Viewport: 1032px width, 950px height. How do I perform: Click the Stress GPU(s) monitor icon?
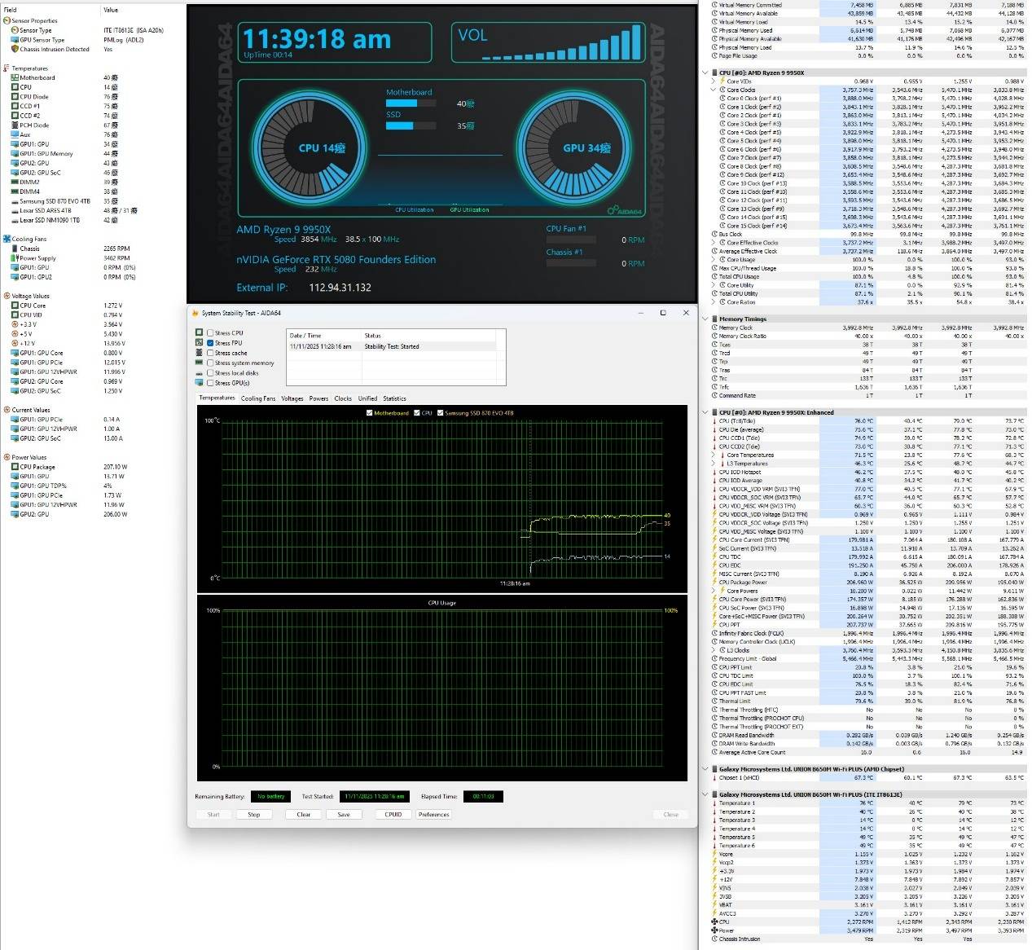[200, 383]
